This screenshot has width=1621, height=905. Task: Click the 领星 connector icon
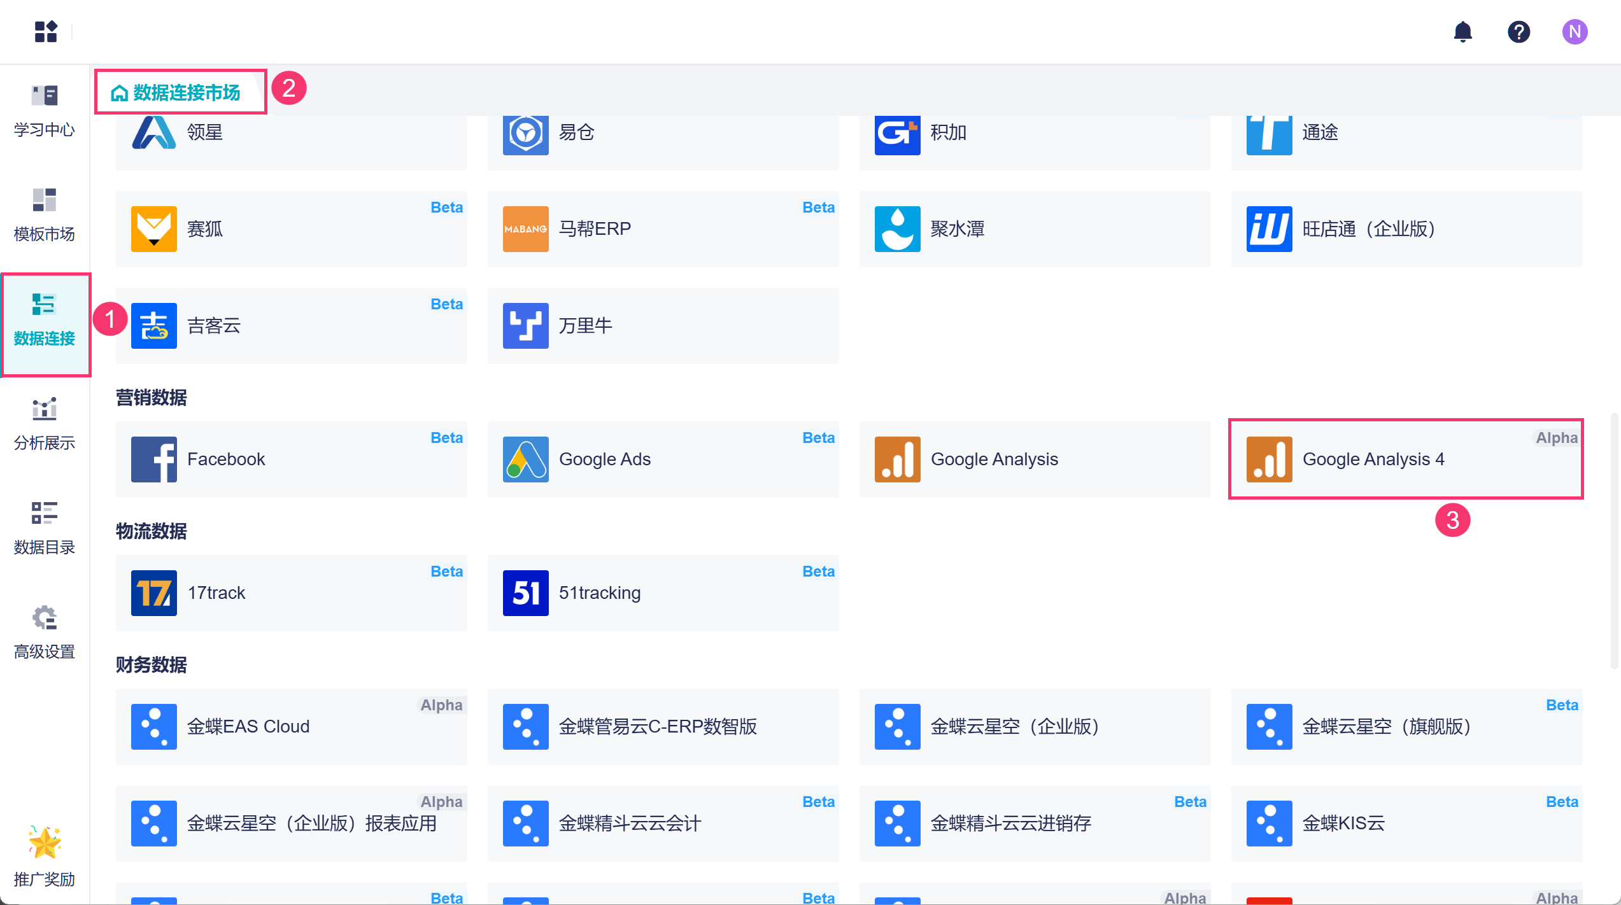154,132
